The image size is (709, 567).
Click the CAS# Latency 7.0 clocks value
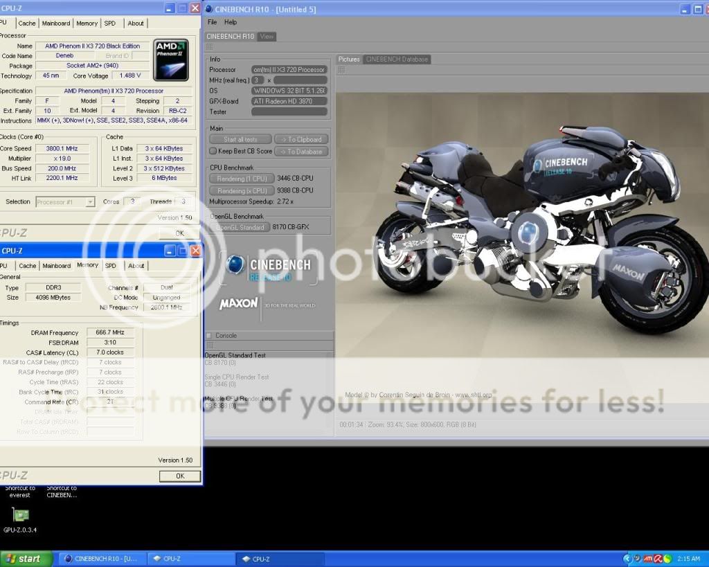(110, 352)
